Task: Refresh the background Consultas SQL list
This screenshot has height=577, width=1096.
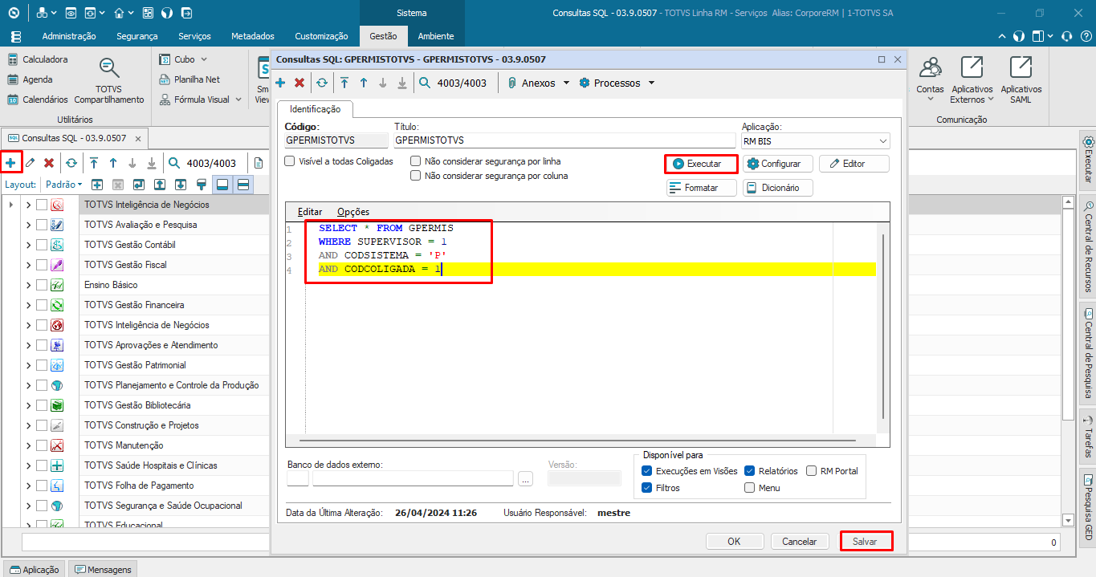Action: pos(71,163)
